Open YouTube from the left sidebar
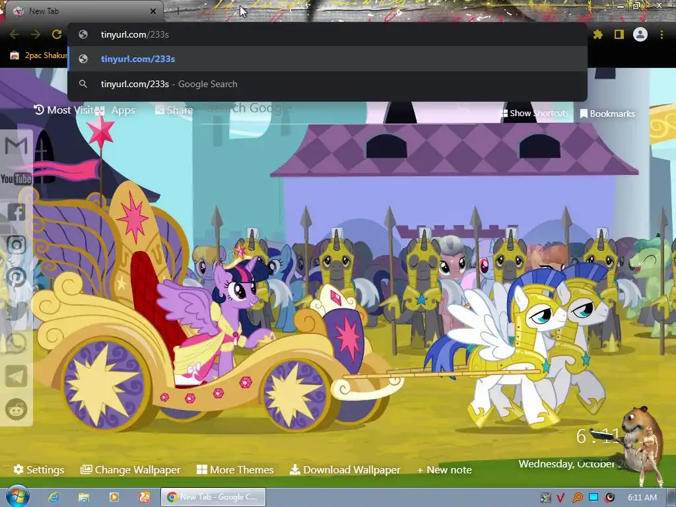Viewport: 676px width, 507px height. tap(16, 178)
